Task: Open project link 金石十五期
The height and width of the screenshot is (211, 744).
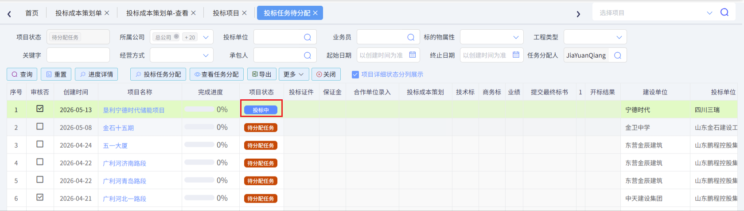Action: tap(118, 128)
